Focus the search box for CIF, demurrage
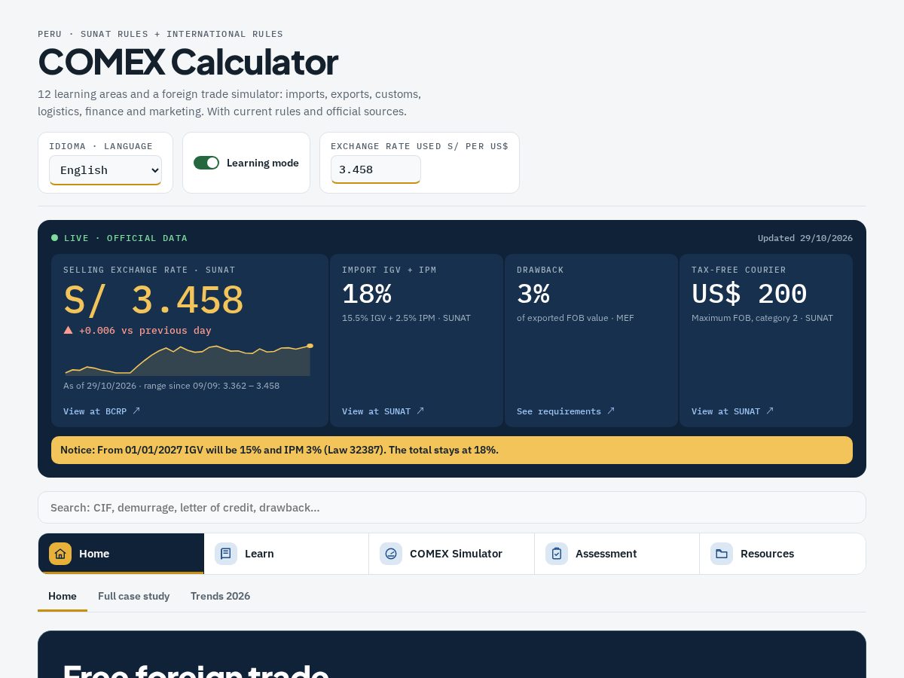904x678 pixels. tap(452, 508)
